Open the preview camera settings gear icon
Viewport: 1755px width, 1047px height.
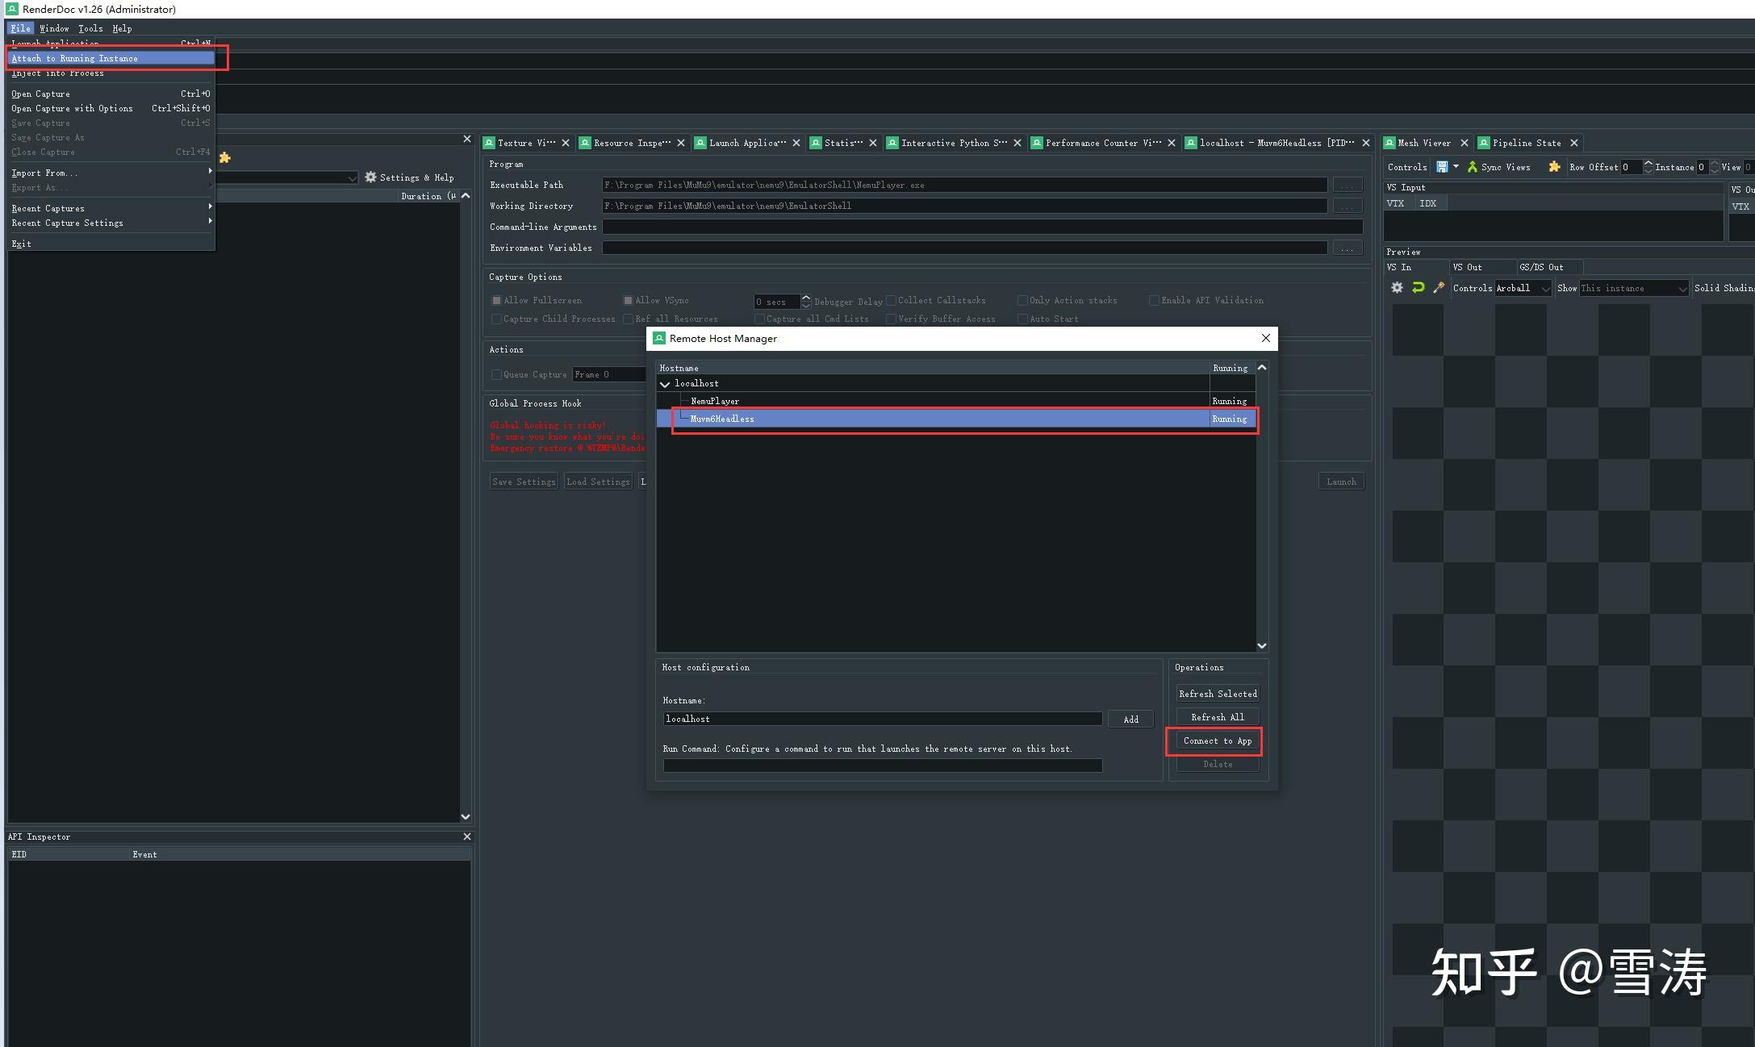point(1398,286)
